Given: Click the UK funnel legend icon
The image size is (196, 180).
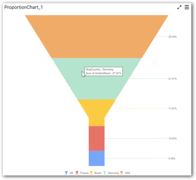Looking at the screenshot, I should (66, 173).
